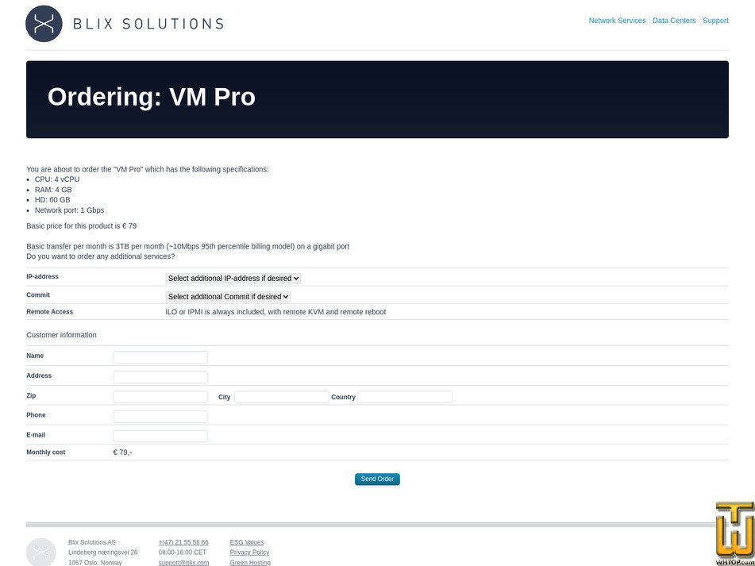This screenshot has width=755, height=566.
Task: Open the Network Services menu link
Action: [x=617, y=21]
